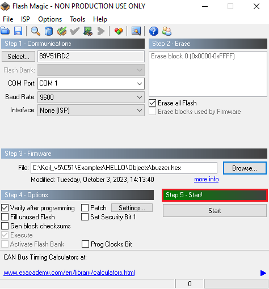The image size is (269, 289).
Task: Click the Erase Flash cylinder toolbar icon
Action: point(49,31)
